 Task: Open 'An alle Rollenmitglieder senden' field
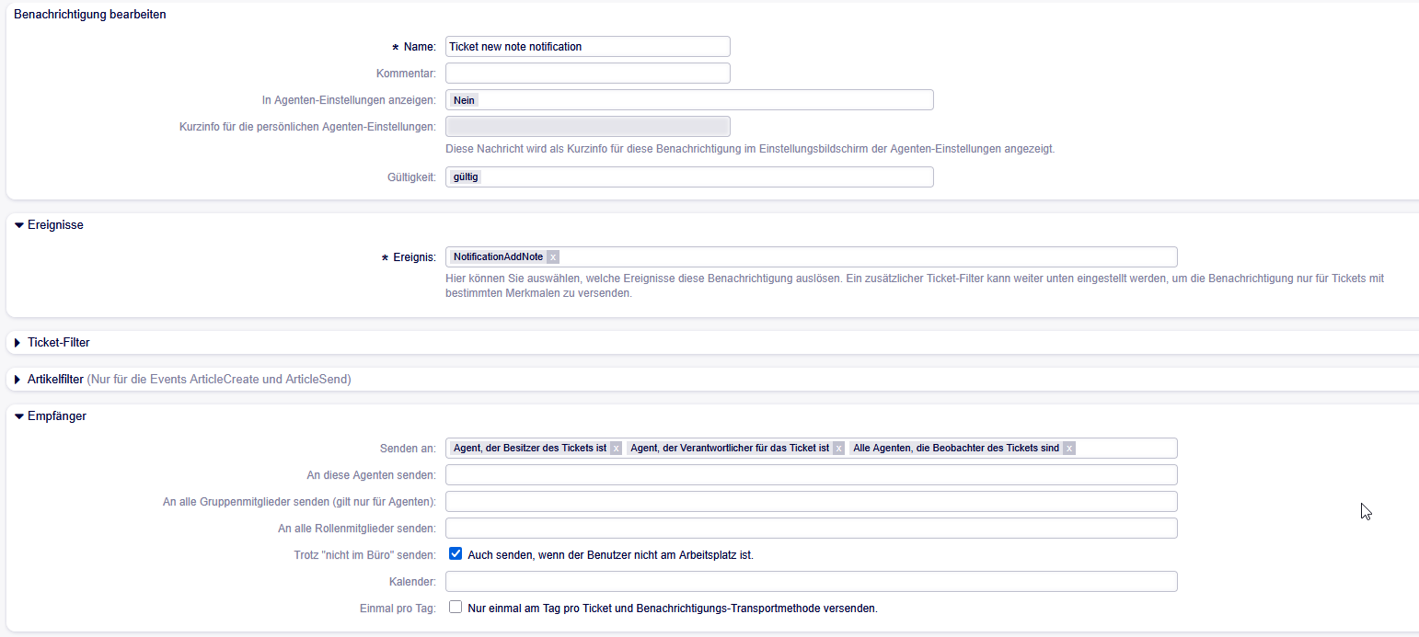click(x=811, y=528)
